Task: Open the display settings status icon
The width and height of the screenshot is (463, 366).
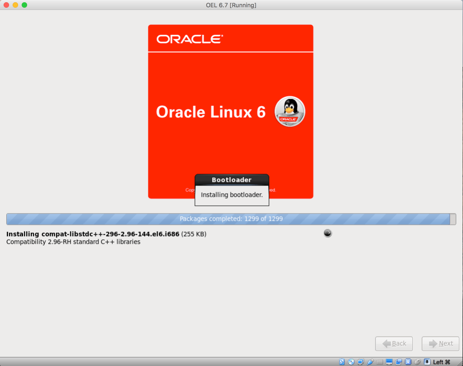Action: [x=389, y=361]
